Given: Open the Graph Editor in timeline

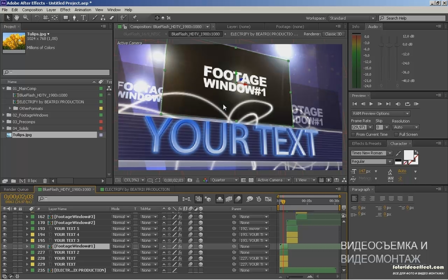Looking at the screenshot, I should (268, 199).
